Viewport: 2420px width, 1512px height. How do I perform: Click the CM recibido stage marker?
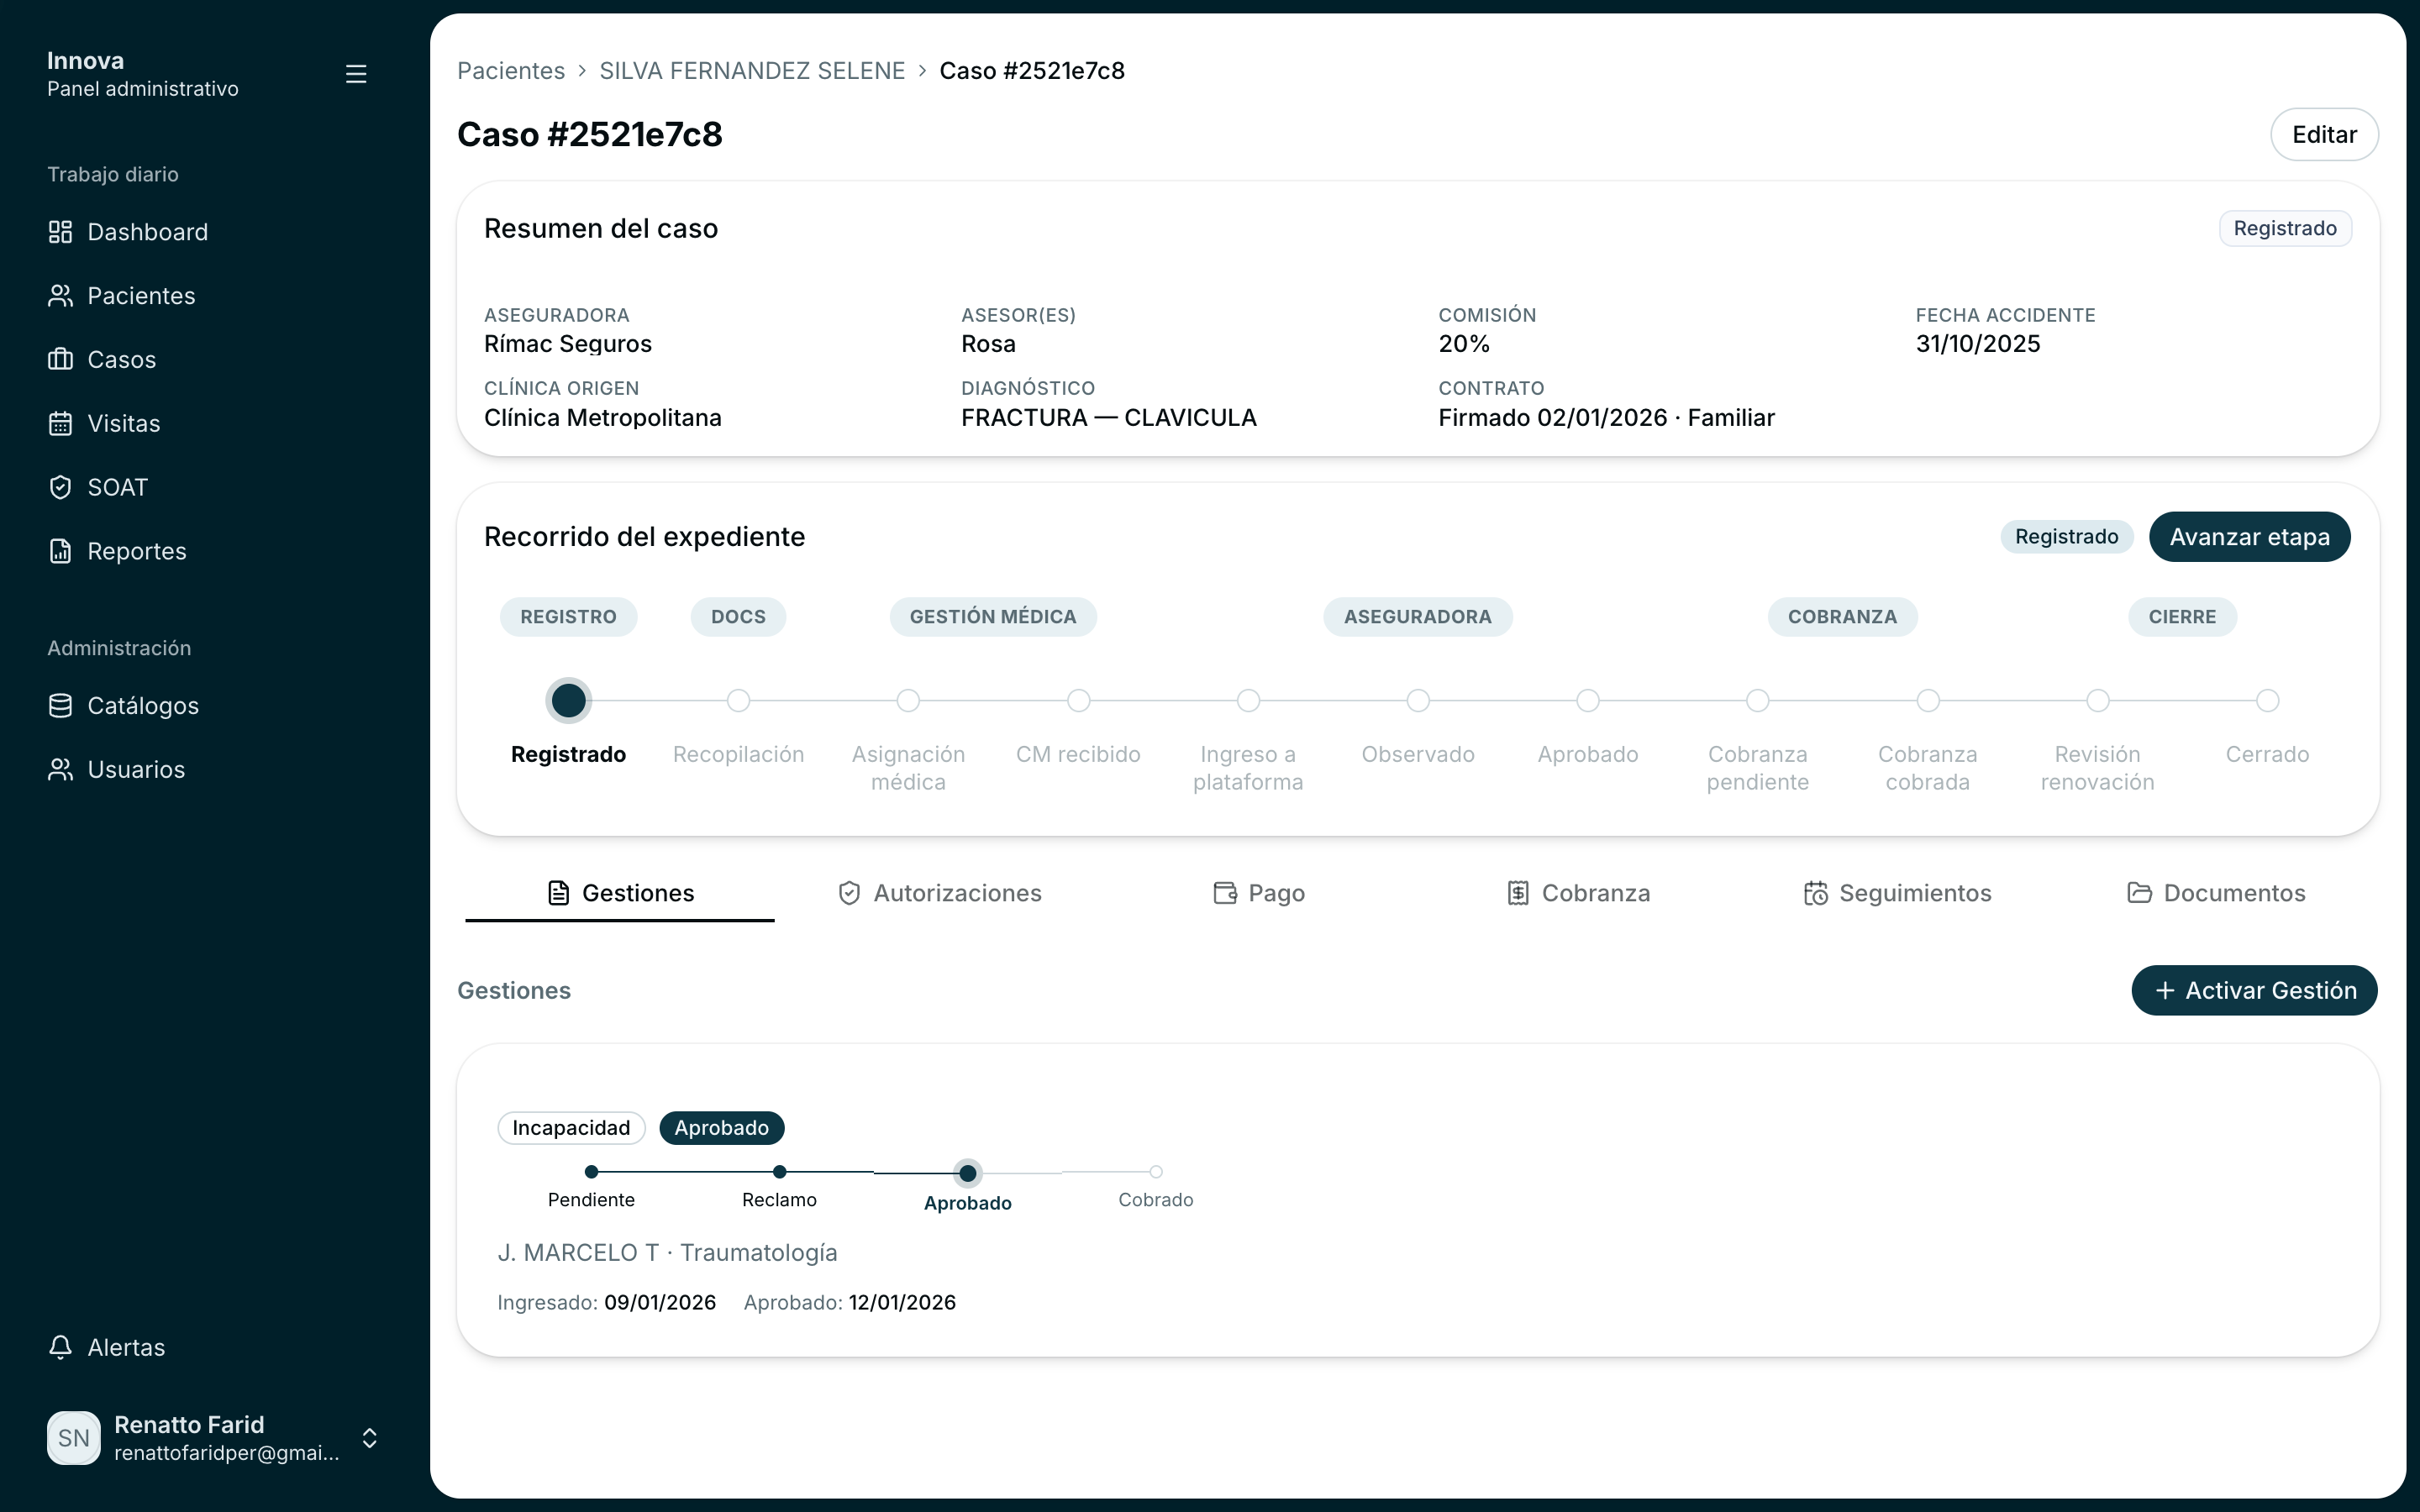pyautogui.click(x=1078, y=700)
